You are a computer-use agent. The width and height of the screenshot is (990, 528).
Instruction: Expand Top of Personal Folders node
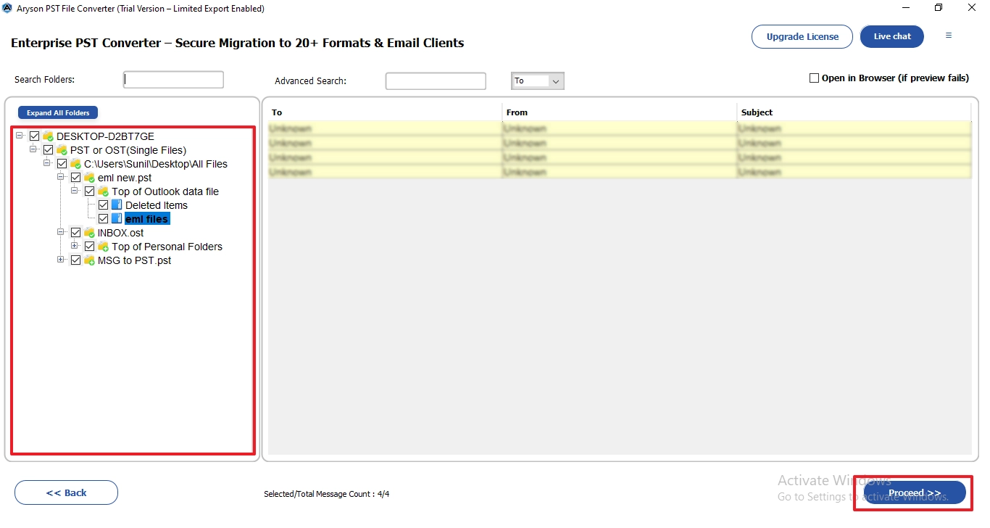(x=75, y=246)
